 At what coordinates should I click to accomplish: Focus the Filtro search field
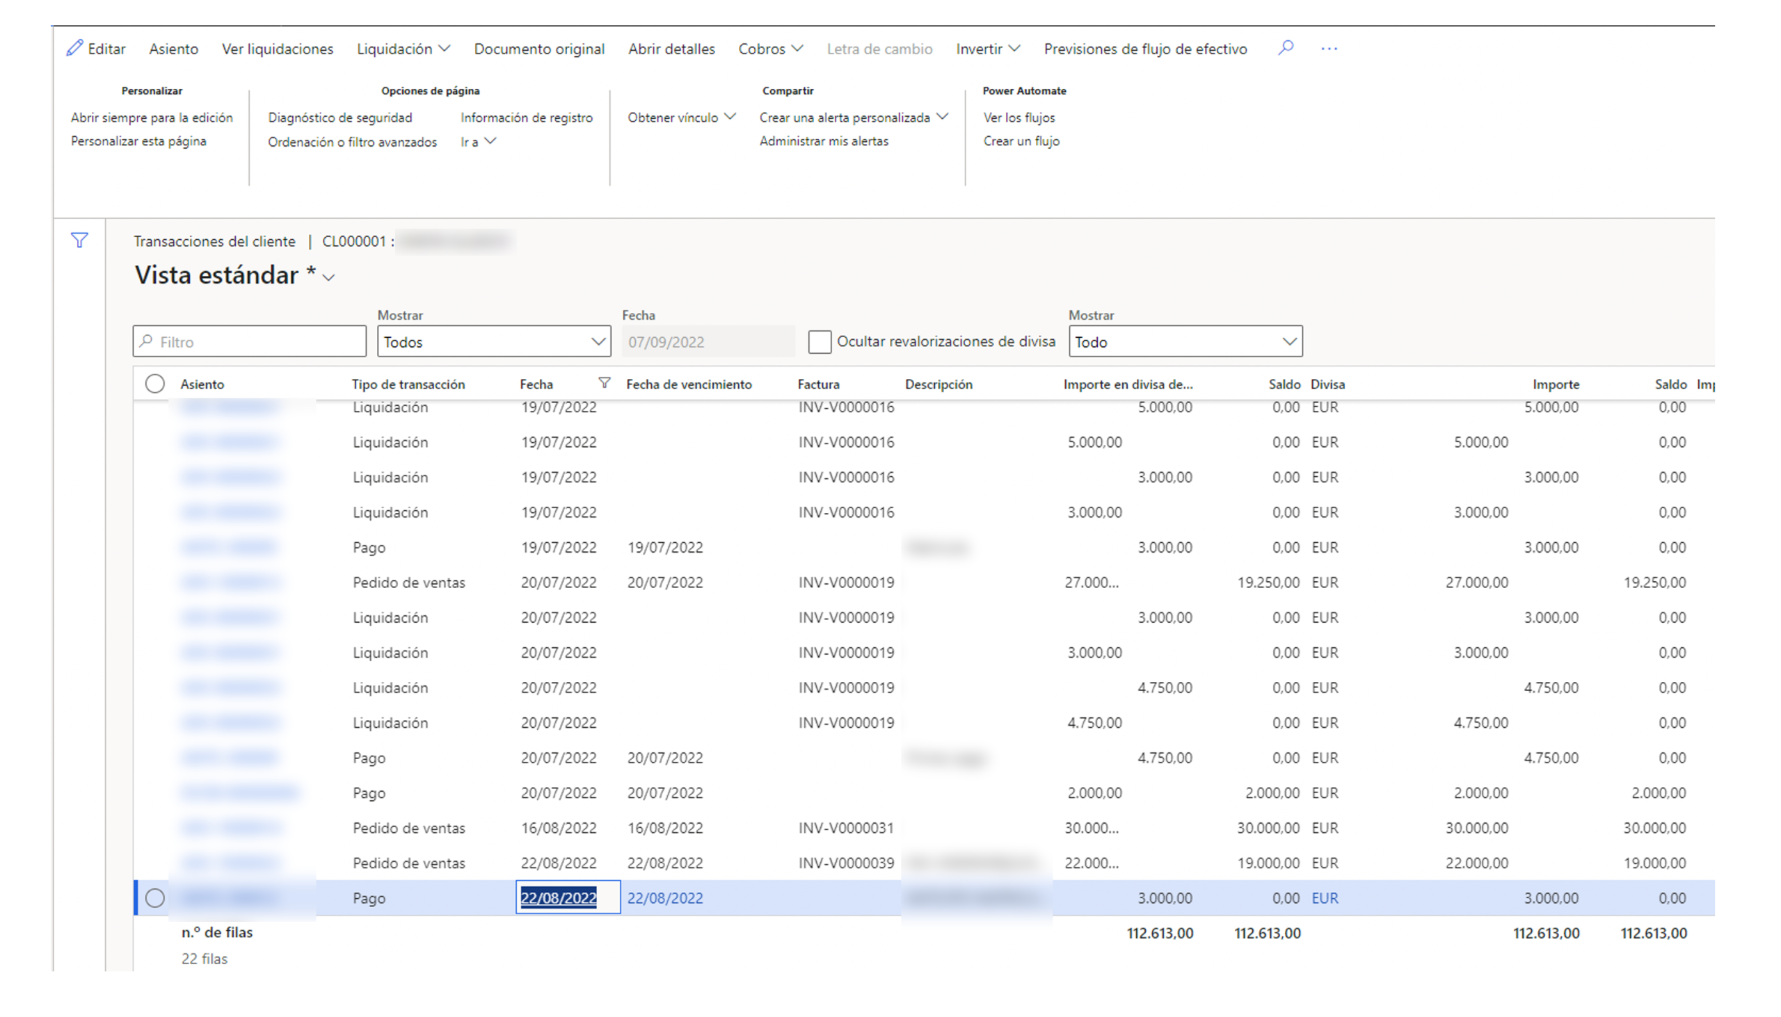coord(250,341)
